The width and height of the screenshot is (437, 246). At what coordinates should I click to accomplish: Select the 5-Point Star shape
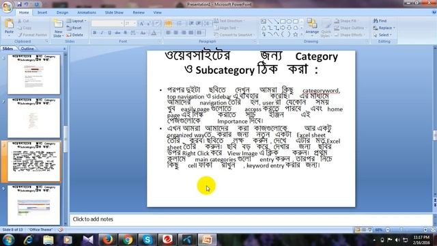point(296,35)
